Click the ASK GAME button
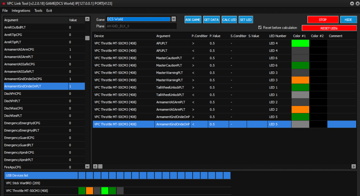Screen dimensions: 360x196 [x=193, y=20]
